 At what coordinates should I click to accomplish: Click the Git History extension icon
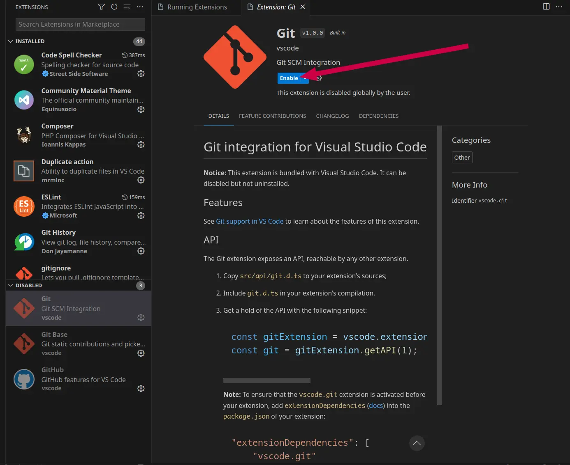click(24, 242)
